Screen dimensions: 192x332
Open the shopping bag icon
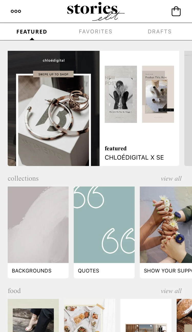pos(176,11)
